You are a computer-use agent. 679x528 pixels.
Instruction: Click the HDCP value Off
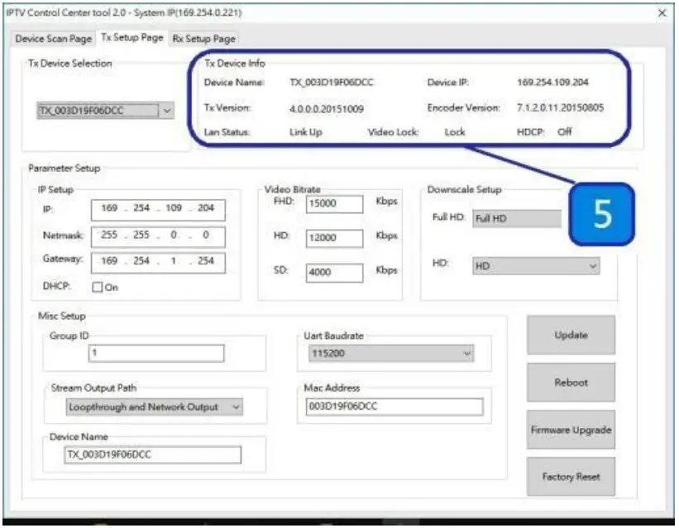565,131
